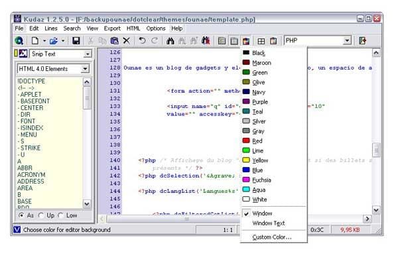Select STRIKE in the elements list
Viewport: 398px width, 273px height.
coord(31,148)
